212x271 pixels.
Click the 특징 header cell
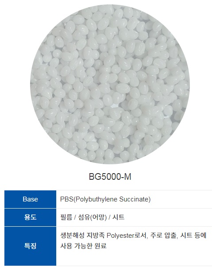(x=30, y=246)
